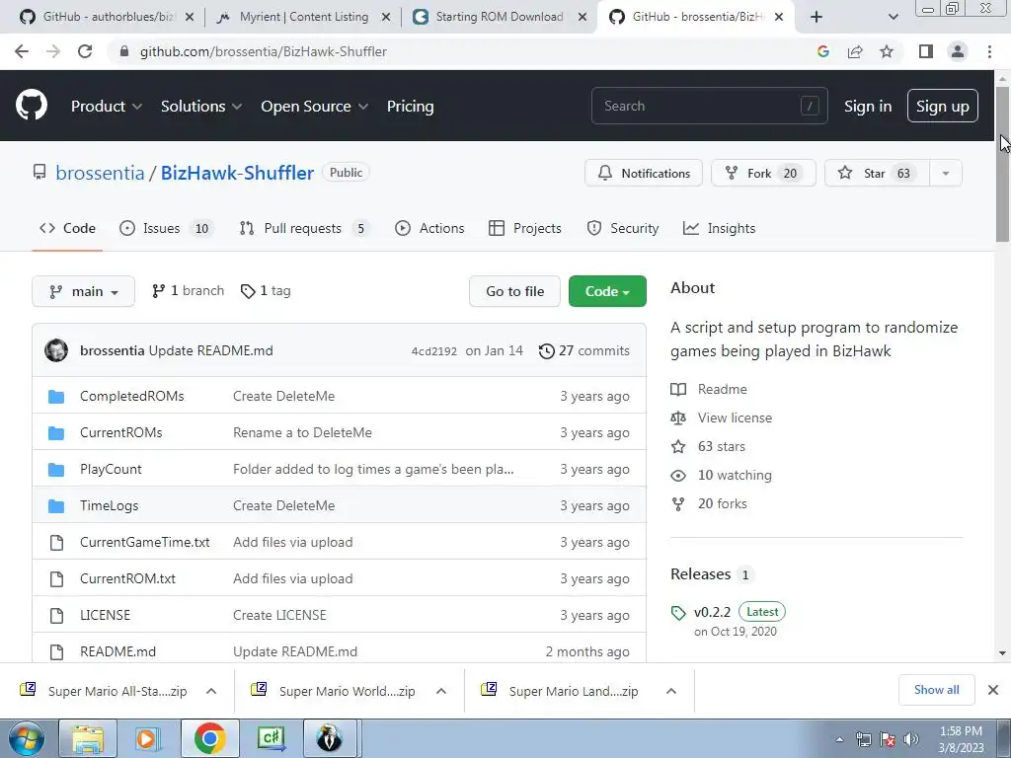Image resolution: width=1011 pixels, height=758 pixels.
Task: Open the Pricing link
Action: pos(410,107)
